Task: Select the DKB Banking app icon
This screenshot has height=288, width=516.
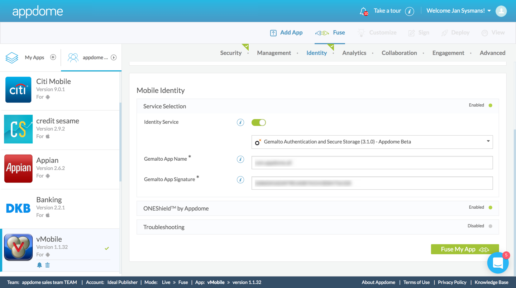Action: click(18, 208)
